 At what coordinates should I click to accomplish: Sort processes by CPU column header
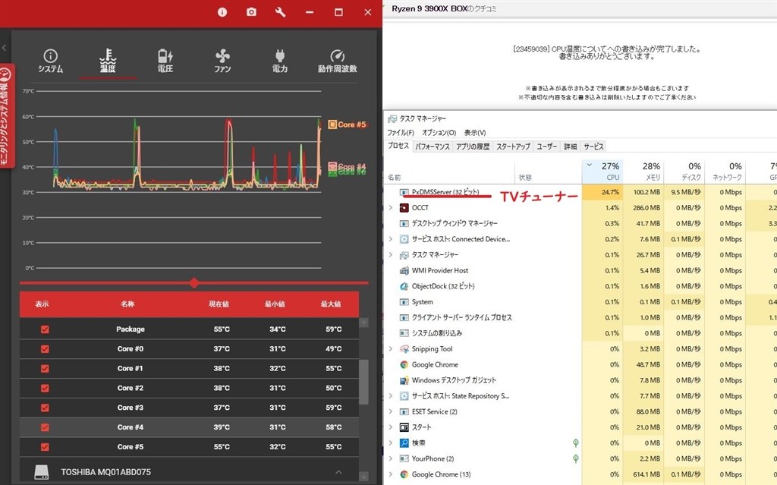coord(602,171)
